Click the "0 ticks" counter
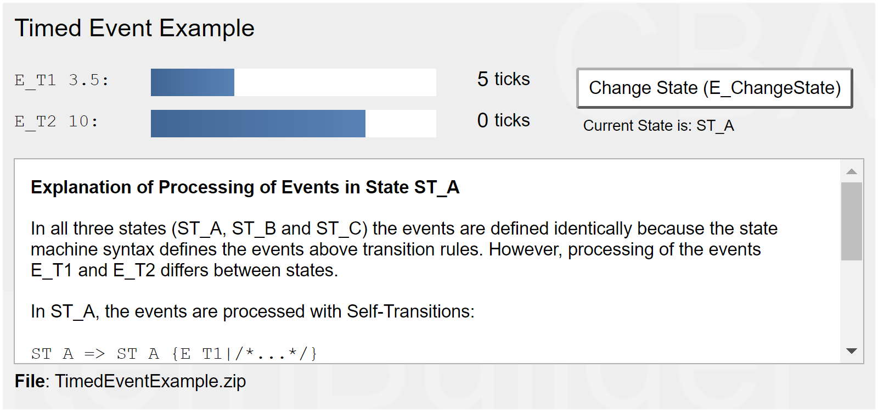This screenshot has width=878, height=412. (x=503, y=120)
